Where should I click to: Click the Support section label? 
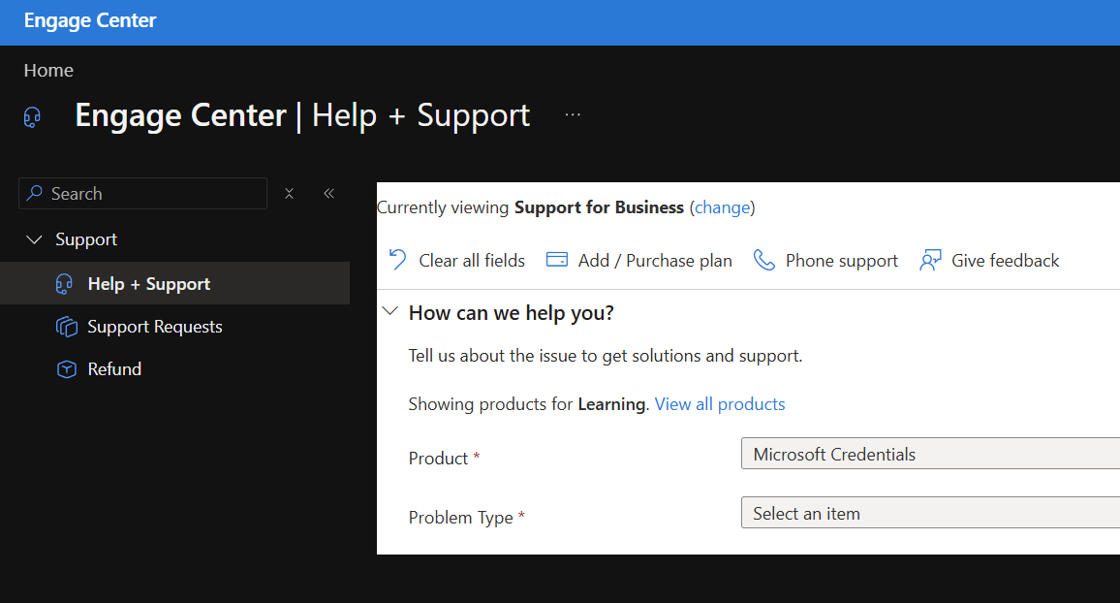pyautogui.click(x=86, y=239)
